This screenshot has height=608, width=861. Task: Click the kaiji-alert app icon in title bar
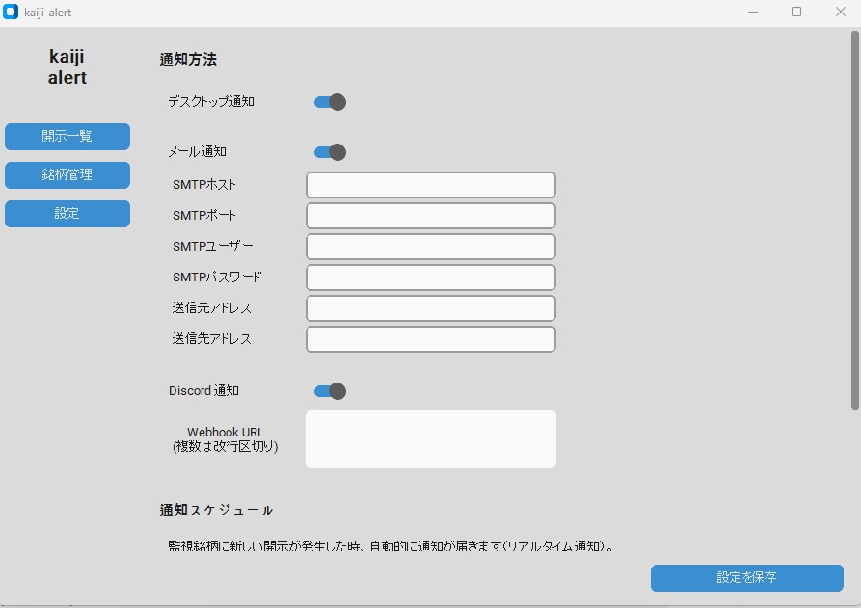pyautogui.click(x=11, y=12)
